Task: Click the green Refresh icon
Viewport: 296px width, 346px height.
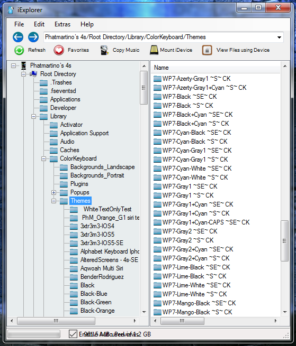Action: point(19,50)
